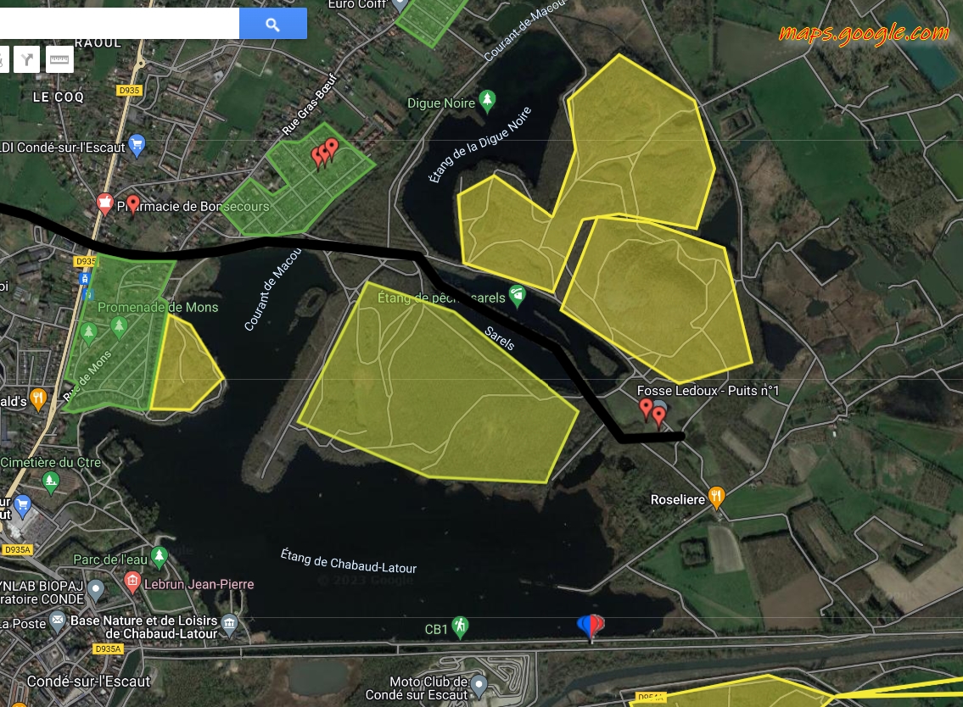Select the Lebrun Jean-Pierre medical marker
The image size is (963, 707).
pyautogui.click(x=132, y=582)
